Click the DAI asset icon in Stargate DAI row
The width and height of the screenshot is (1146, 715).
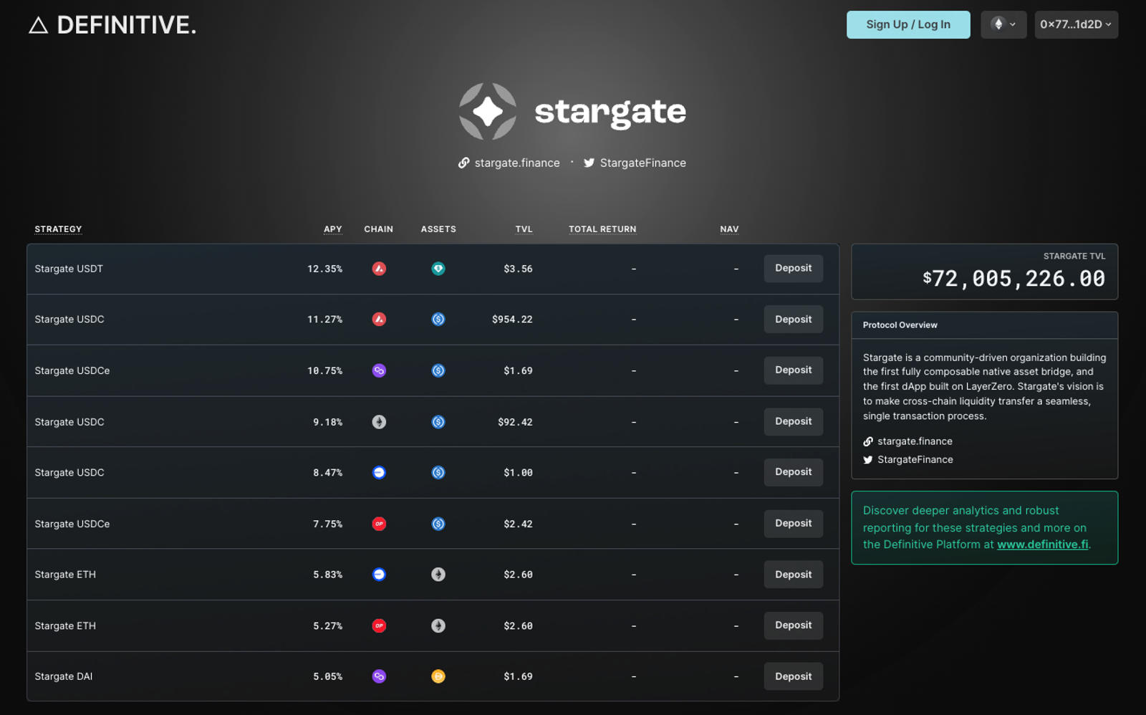click(x=438, y=676)
